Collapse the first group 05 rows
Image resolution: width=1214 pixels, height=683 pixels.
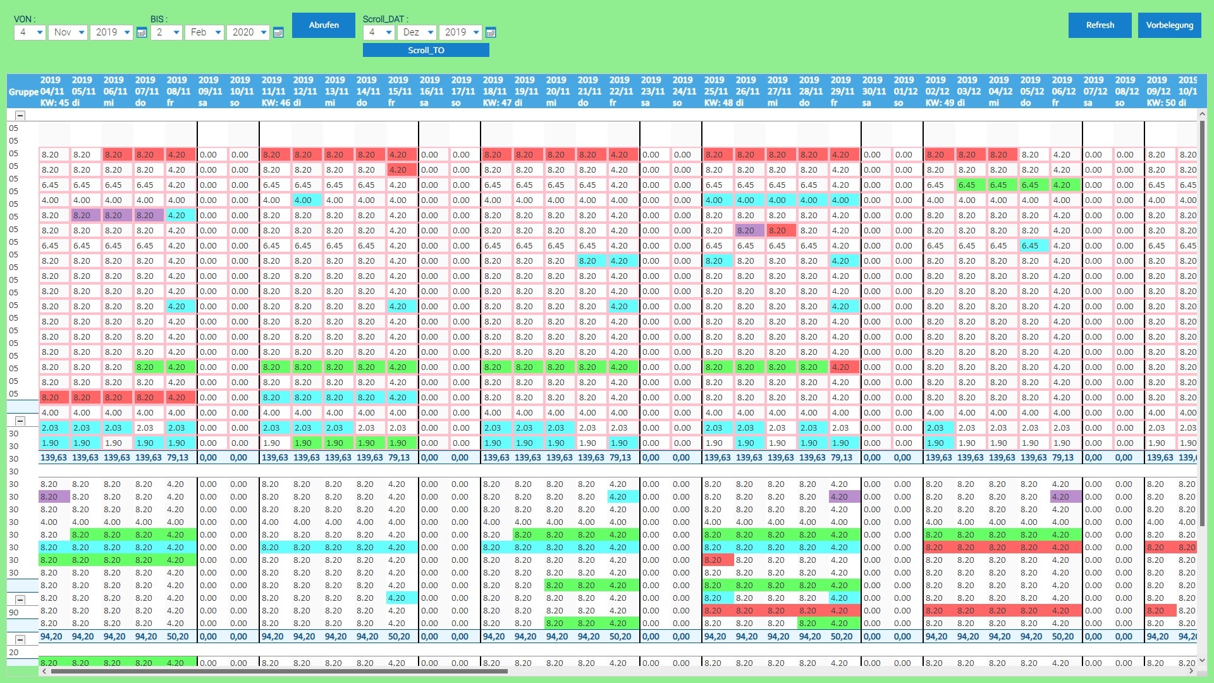click(20, 115)
